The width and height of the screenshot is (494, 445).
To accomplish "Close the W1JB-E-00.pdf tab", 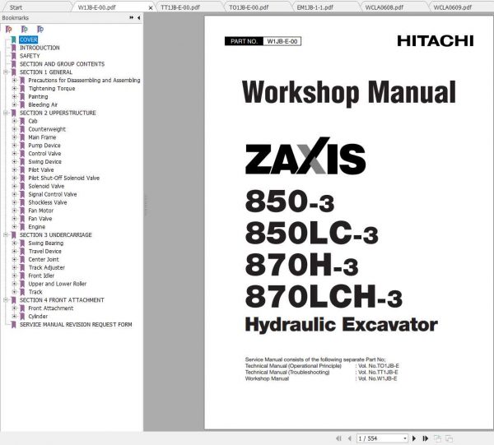I will [151, 8].
